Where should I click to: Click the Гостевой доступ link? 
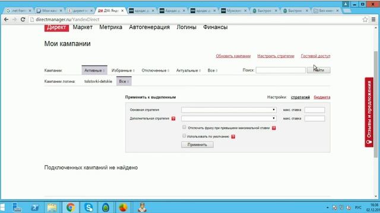click(x=315, y=56)
